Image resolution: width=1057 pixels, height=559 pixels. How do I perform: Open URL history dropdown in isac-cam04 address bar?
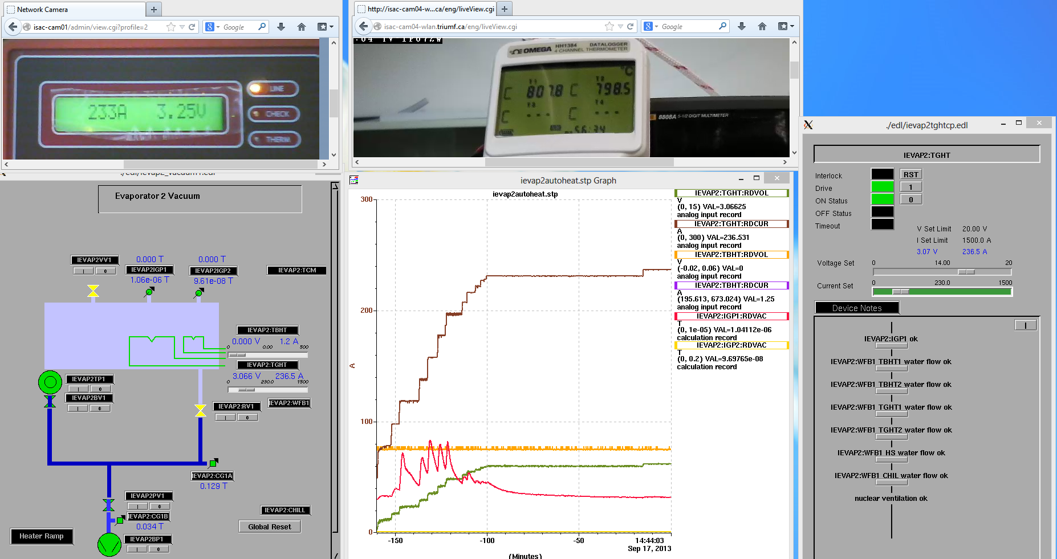click(620, 27)
